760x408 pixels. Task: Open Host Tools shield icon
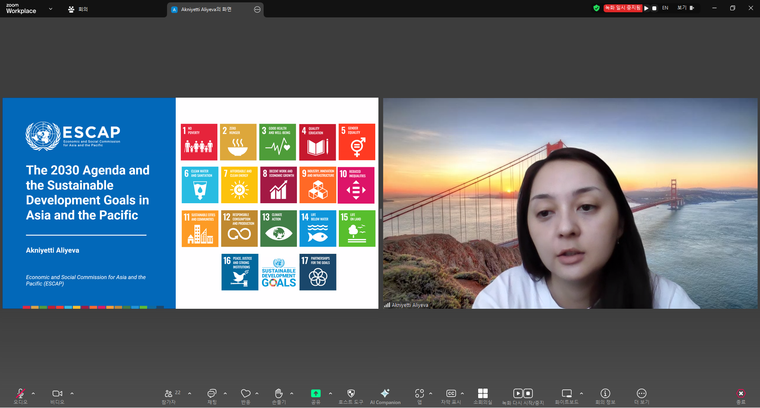tap(351, 393)
